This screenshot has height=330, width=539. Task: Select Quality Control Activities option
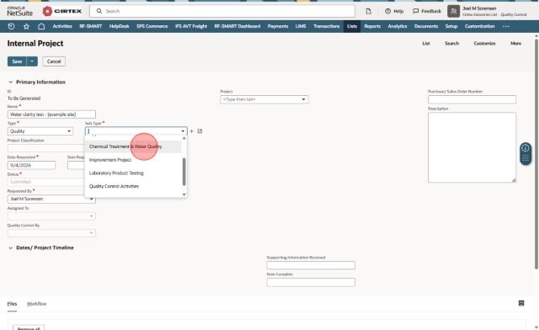click(133, 186)
